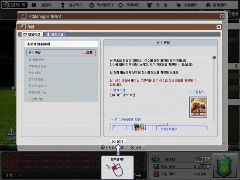240x180 pixels.
Task: Click the mission description scrollbar handle
Action: pos(214,57)
